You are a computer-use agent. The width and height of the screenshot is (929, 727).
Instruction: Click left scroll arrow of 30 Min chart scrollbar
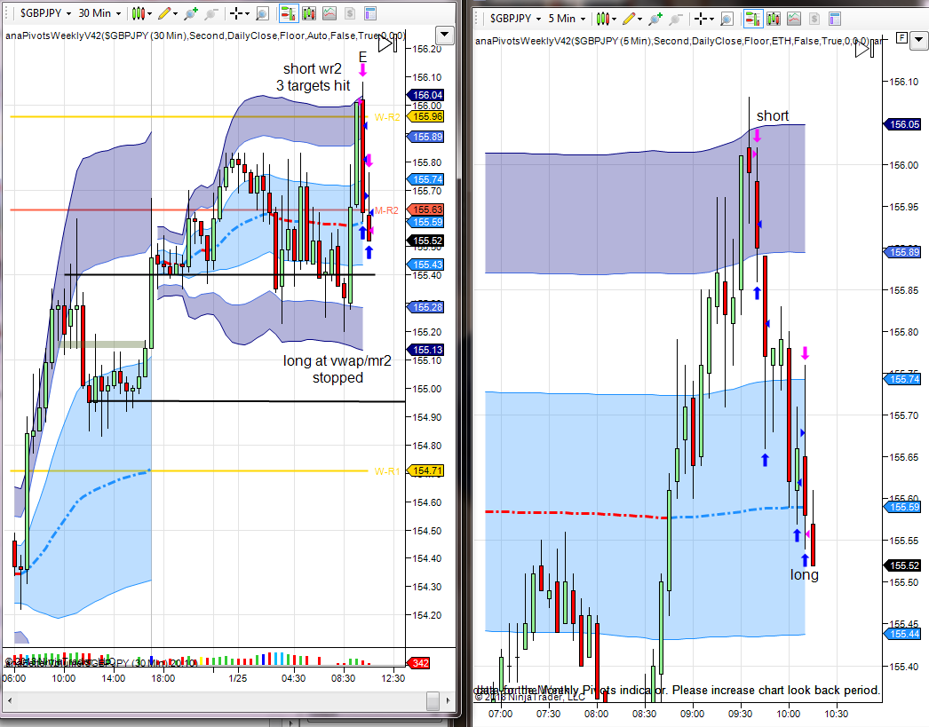9,700
